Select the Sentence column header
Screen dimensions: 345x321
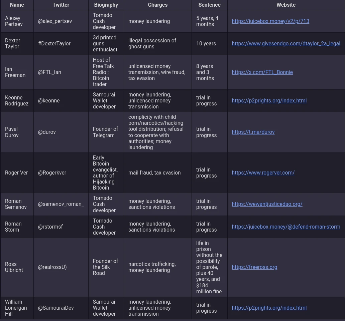tap(209, 5)
